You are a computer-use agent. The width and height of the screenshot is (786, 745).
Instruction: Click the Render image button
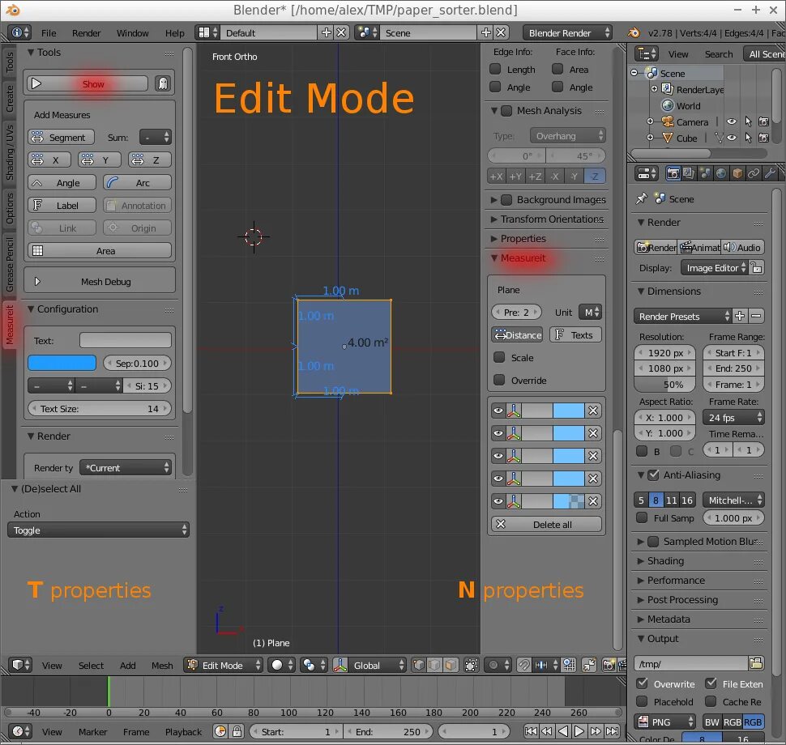[x=656, y=248]
